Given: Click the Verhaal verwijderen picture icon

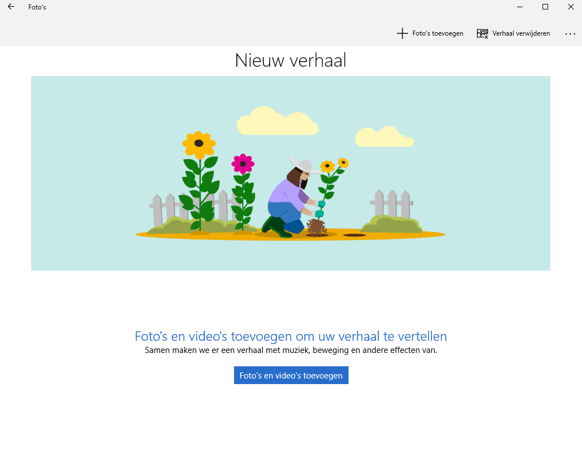Looking at the screenshot, I should point(482,33).
